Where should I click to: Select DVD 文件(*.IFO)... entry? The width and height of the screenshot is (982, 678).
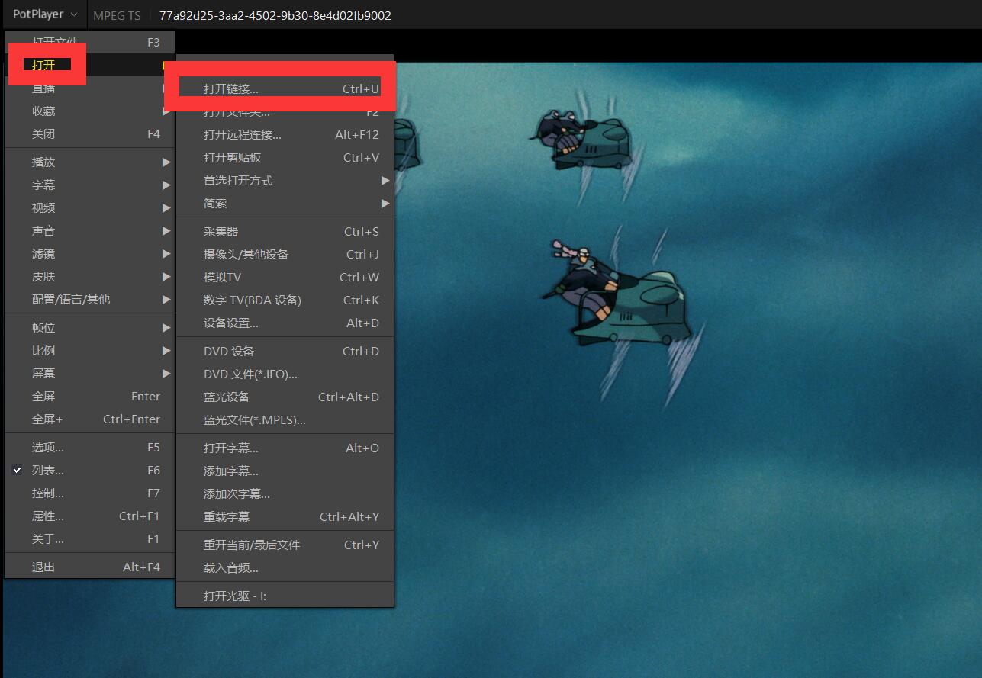pos(285,374)
